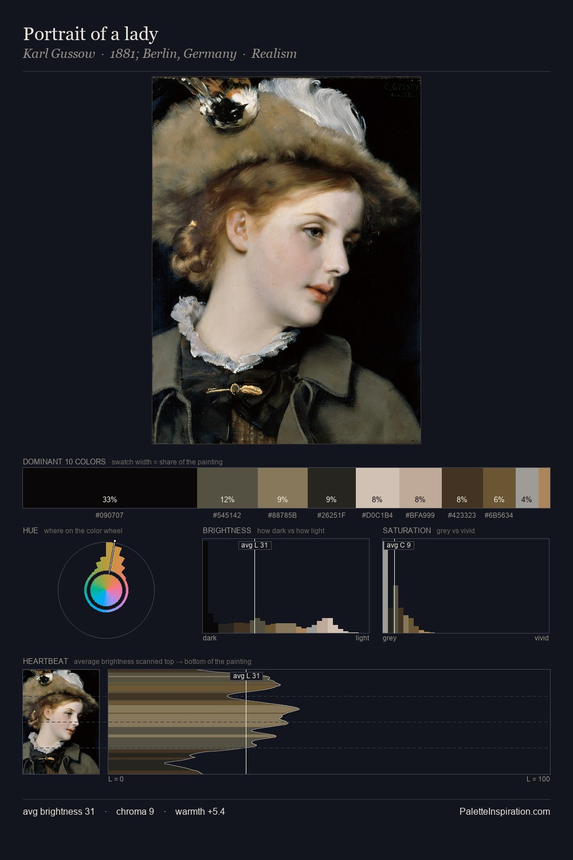This screenshot has height=860, width=573.
Task: Click the 'dark' axis label
Action: (210, 638)
